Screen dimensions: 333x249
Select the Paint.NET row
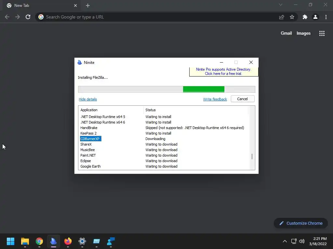point(164,155)
